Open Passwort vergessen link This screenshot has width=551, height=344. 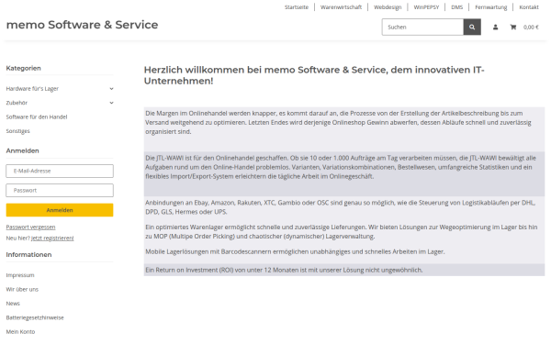coord(30,227)
